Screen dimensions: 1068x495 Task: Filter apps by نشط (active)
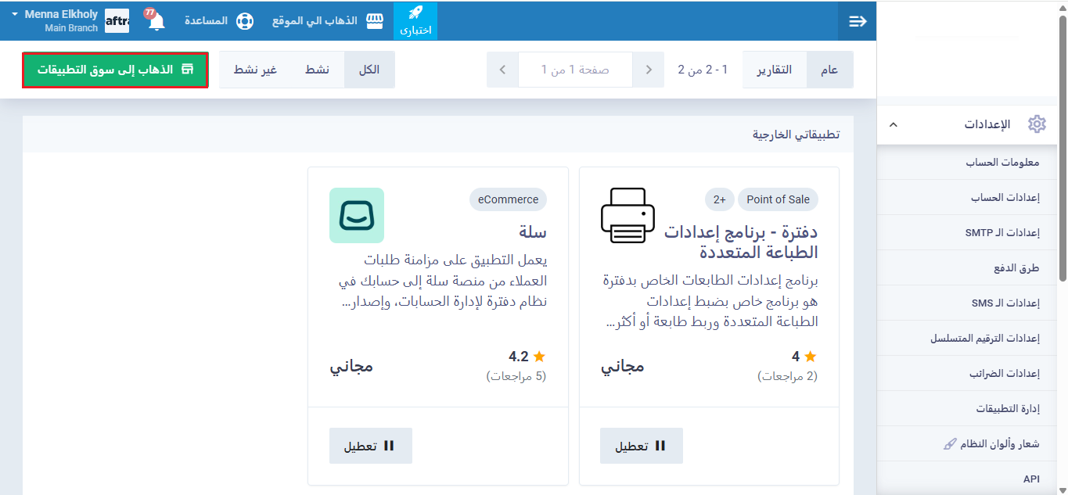pos(317,70)
